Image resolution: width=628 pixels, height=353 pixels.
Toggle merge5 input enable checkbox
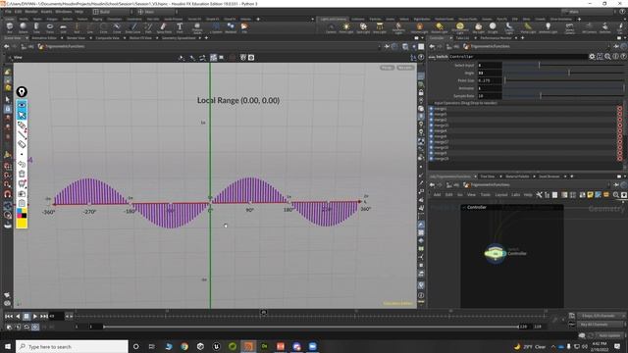(432, 114)
